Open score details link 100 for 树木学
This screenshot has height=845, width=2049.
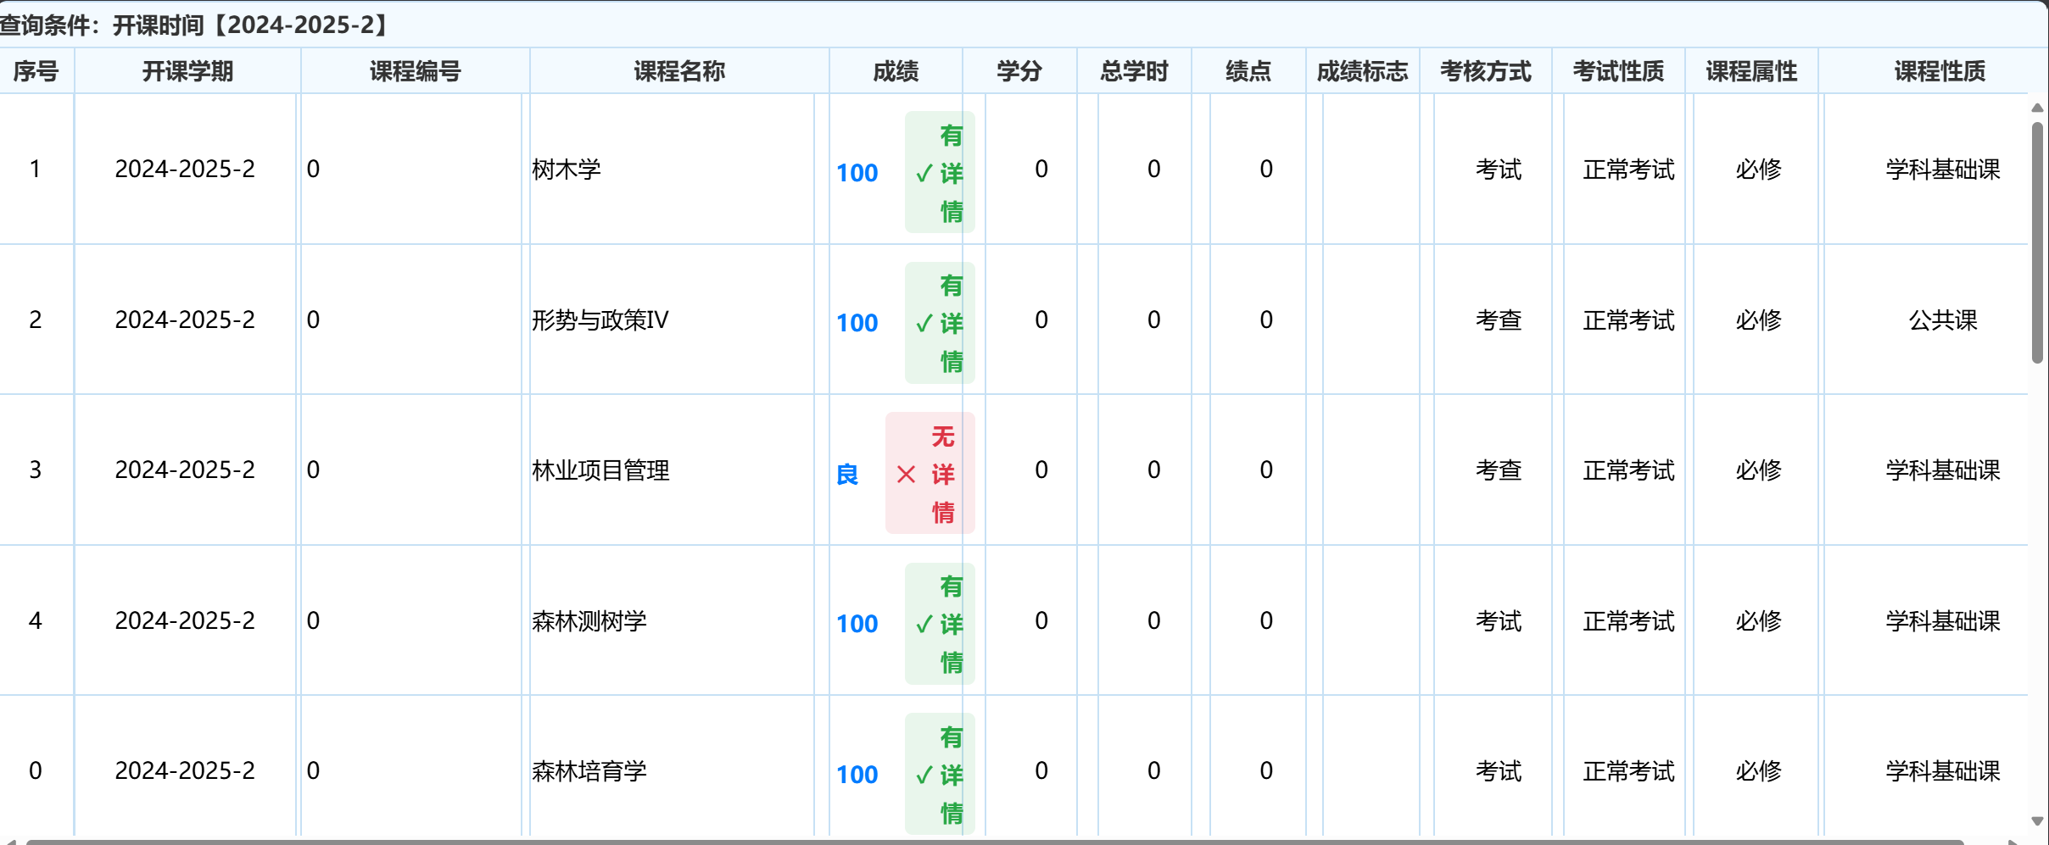[x=857, y=173]
